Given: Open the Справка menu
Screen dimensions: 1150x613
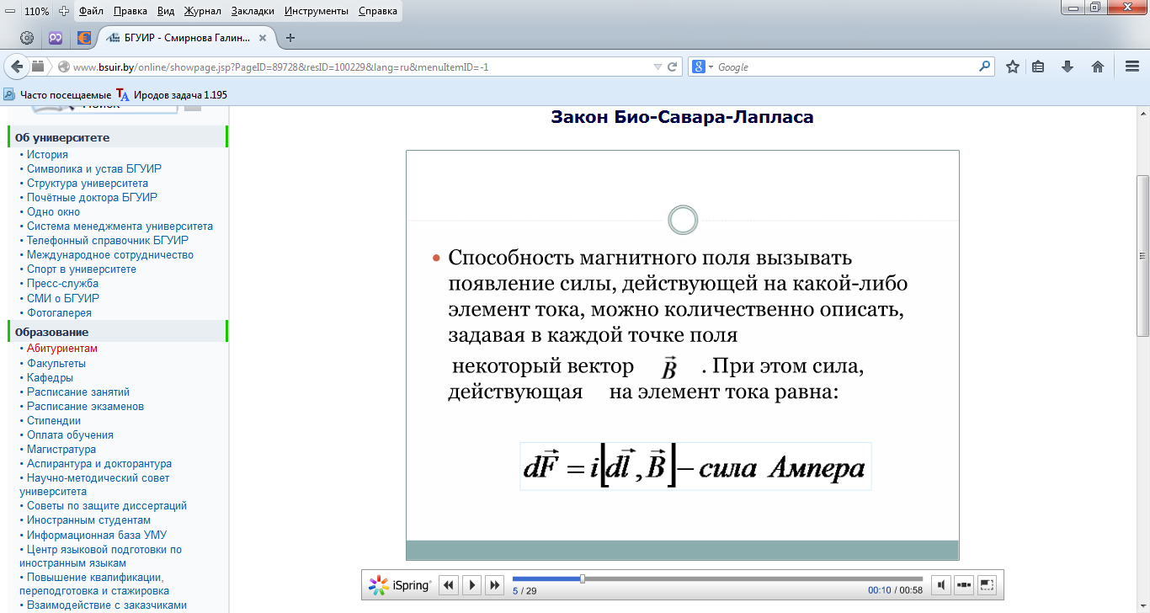Looking at the screenshot, I should tap(378, 12).
